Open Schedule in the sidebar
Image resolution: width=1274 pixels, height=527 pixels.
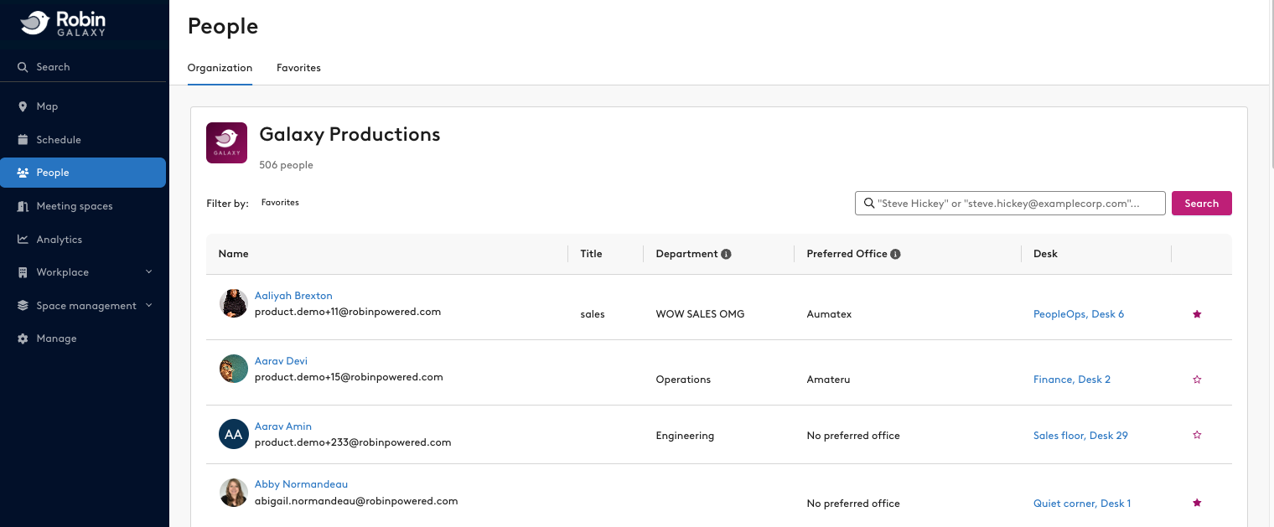click(x=83, y=140)
